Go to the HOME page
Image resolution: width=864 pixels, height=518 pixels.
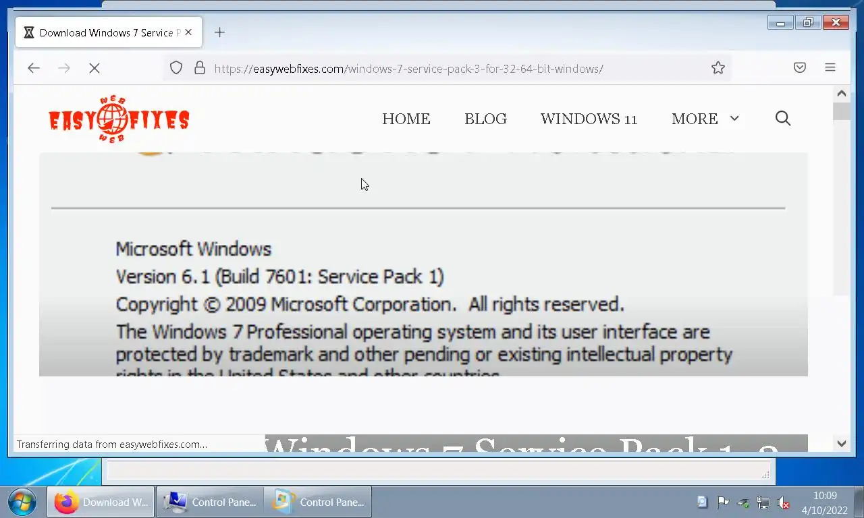click(406, 119)
